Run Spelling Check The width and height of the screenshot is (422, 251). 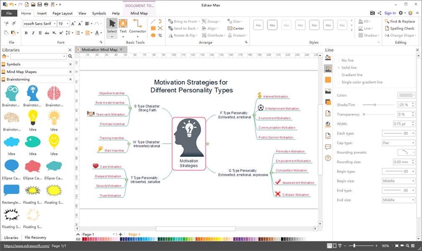point(400,28)
